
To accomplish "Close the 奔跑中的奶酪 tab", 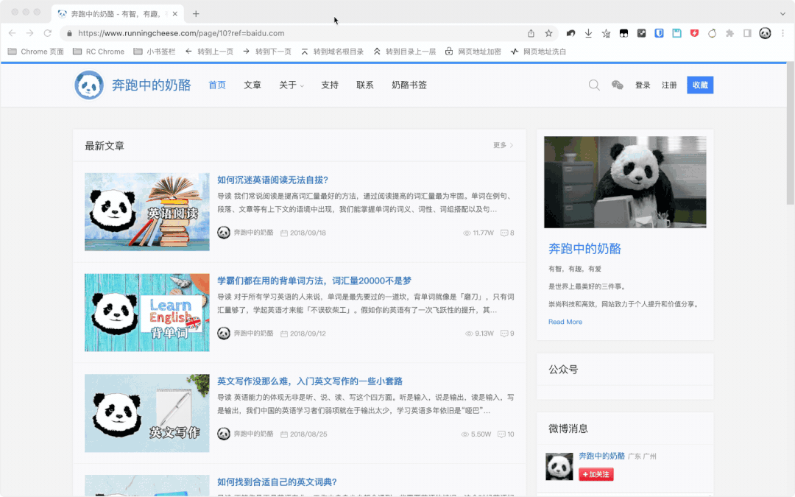I will pos(175,14).
